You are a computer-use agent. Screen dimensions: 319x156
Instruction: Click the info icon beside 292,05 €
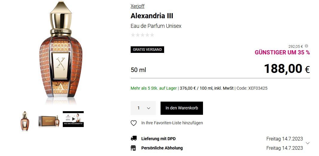pyautogui.click(x=306, y=46)
